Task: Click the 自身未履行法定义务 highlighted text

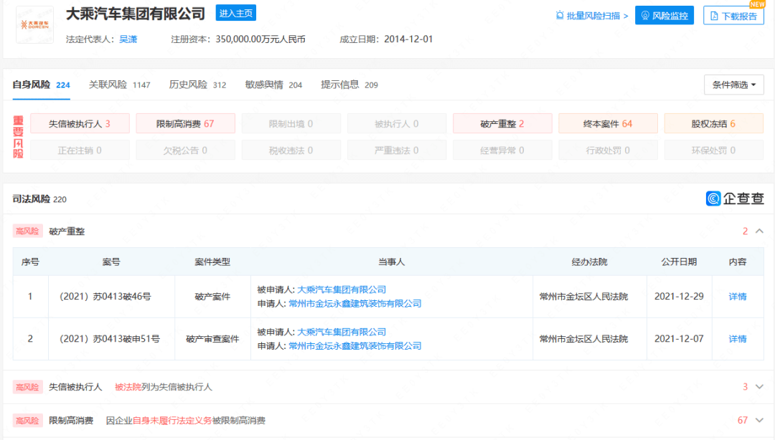Action: [x=172, y=420]
